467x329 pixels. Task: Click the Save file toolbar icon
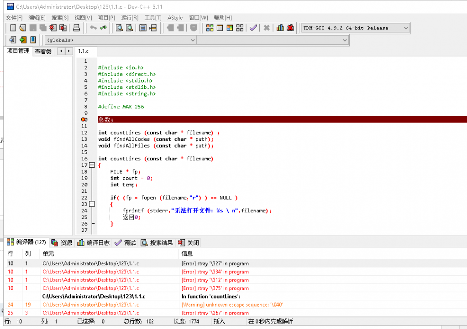(x=33, y=28)
